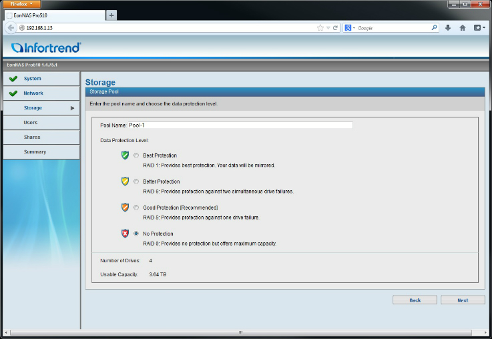Click the green checkmark beside System
The image size is (492, 339).
point(13,79)
